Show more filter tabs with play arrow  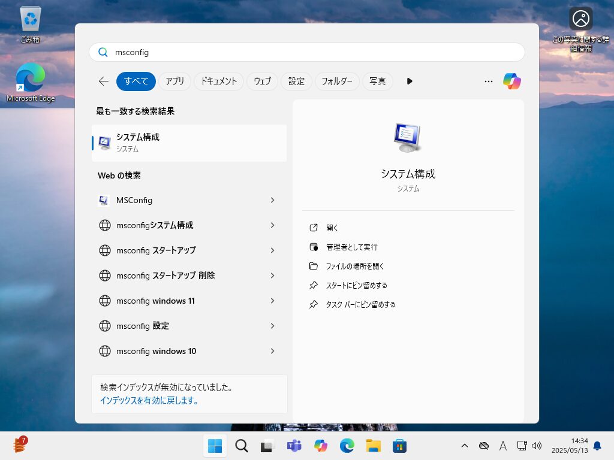[410, 81]
